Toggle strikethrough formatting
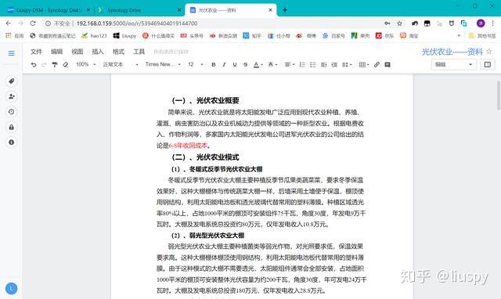The image size is (501, 299). point(245,65)
